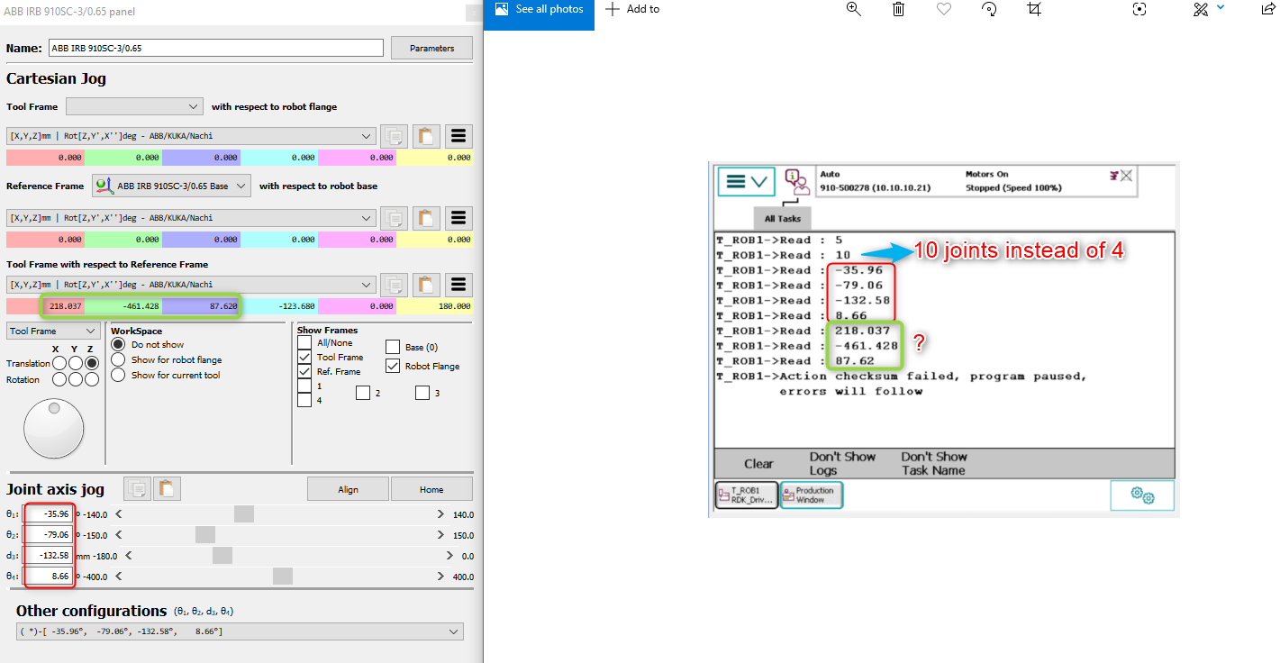Click the zoom magnifier icon in Photos toolbar

click(x=854, y=9)
